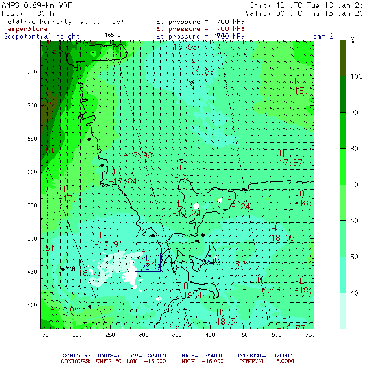Image resolution: width=366 pixels, height=366 pixels.
Task: Select the 60–70 light green colorbar segment
Action: pos(343,203)
